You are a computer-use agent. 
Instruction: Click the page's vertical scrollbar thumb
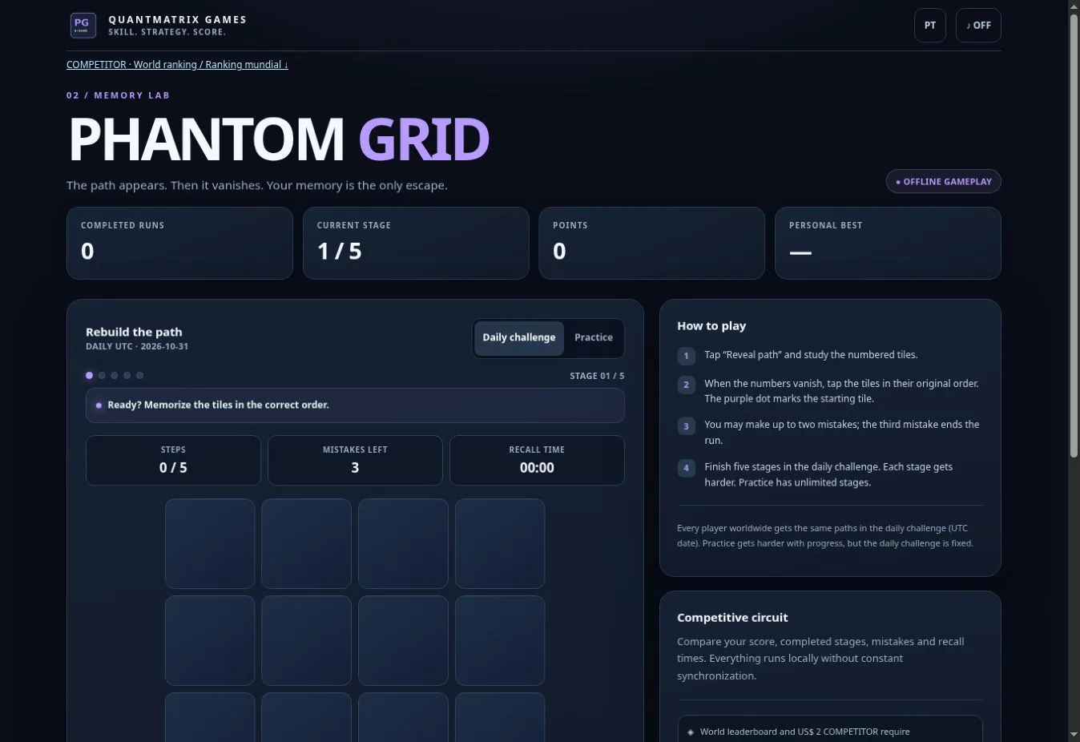(x=1074, y=236)
